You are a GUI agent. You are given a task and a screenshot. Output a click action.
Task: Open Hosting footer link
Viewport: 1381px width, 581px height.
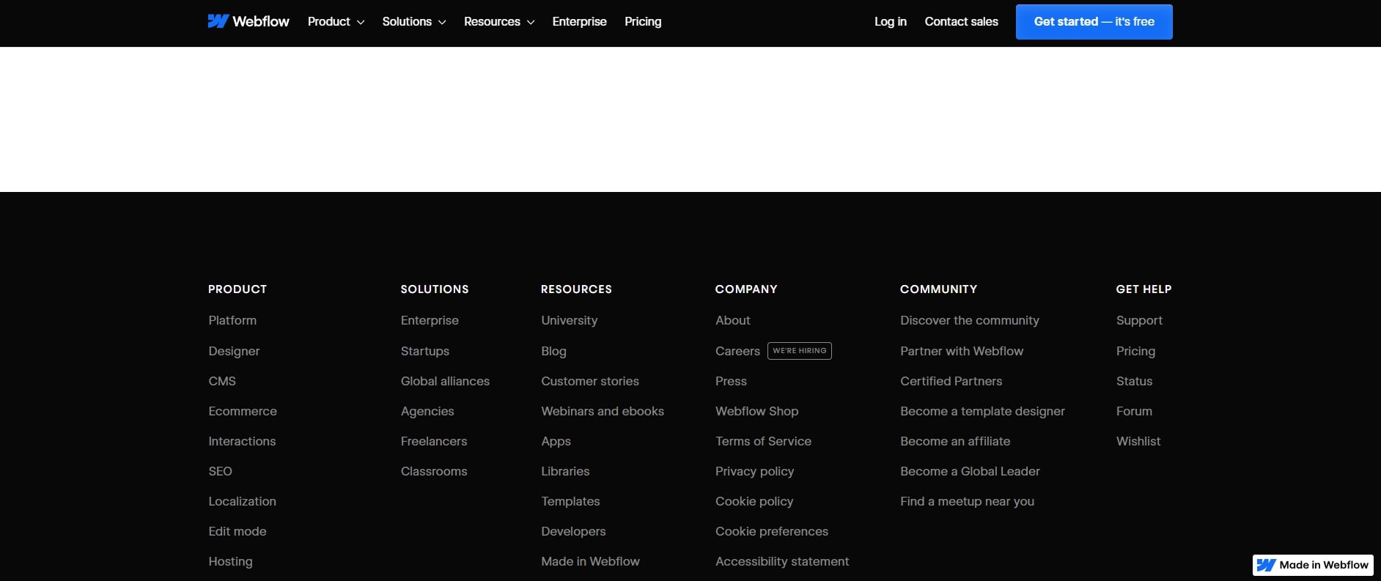click(230, 561)
